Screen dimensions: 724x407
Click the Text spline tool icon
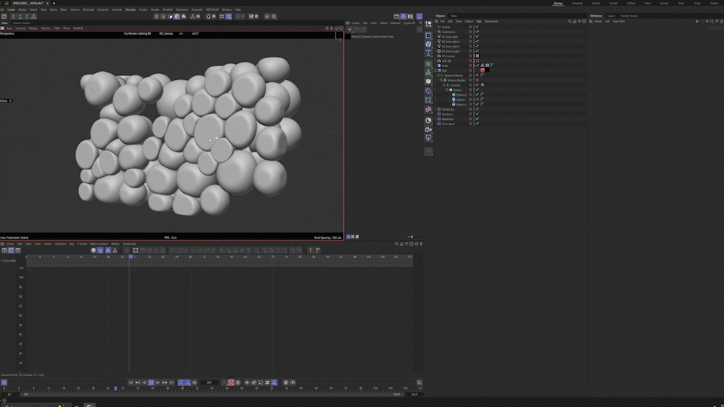point(428,54)
